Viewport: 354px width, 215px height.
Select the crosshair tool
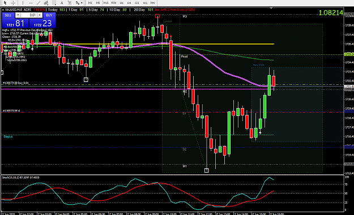click(14, 3)
